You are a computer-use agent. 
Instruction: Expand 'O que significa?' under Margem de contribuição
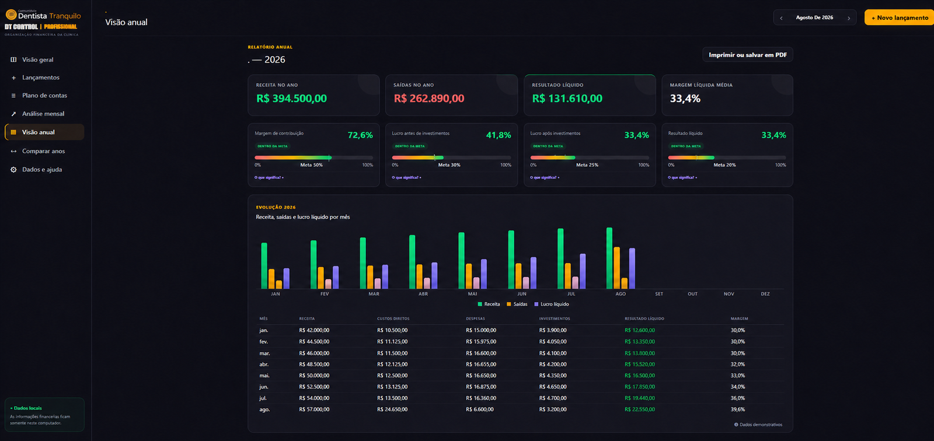(x=269, y=177)
